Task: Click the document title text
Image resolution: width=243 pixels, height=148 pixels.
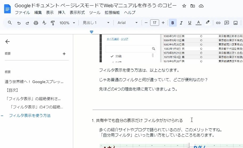Action: pyautogui.click(x=96, y=6)
